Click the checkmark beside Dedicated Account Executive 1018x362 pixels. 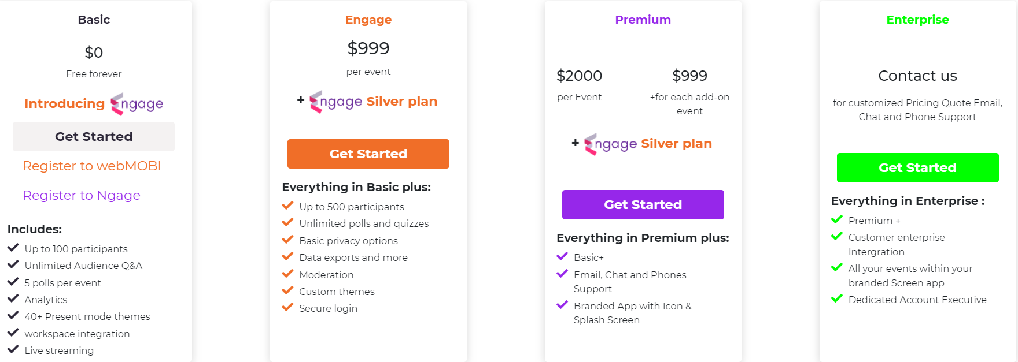click(837, 298)
